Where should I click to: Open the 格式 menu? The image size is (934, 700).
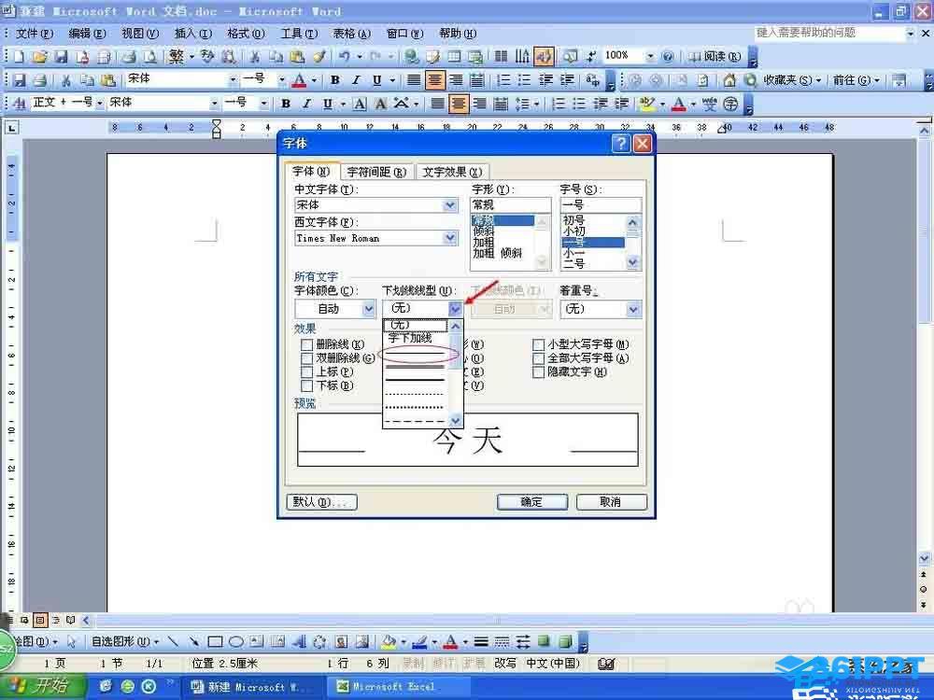click(x=246, y=34)
